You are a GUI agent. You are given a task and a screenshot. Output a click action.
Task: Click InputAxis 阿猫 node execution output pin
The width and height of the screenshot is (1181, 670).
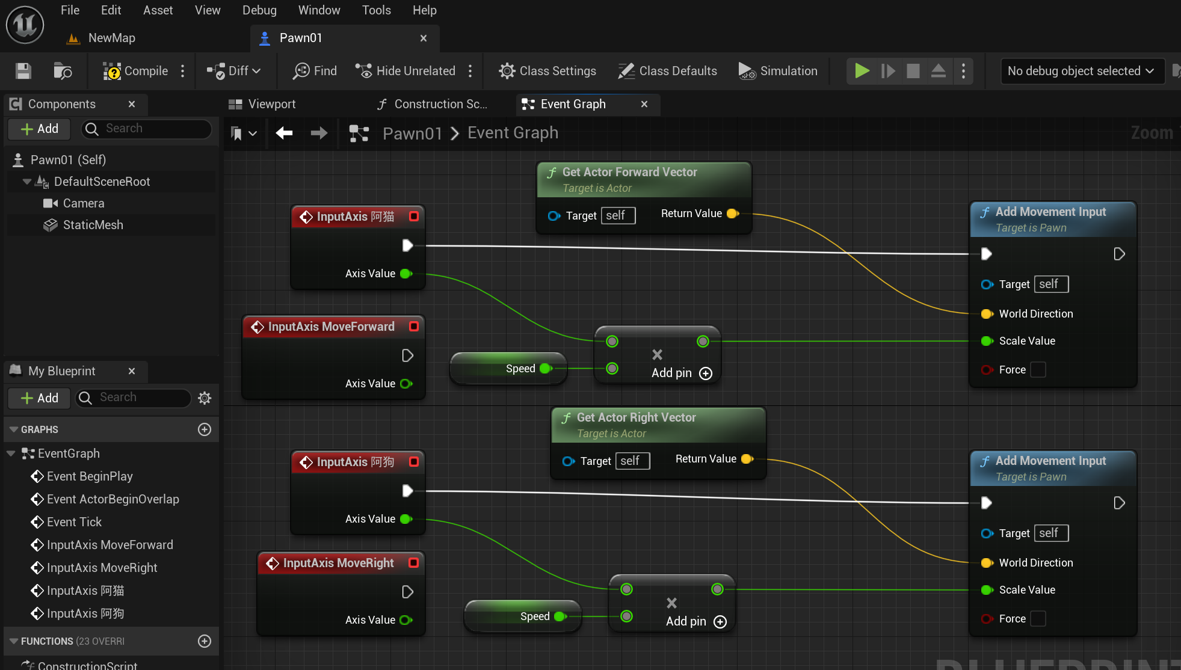click(x=407, y=245)
